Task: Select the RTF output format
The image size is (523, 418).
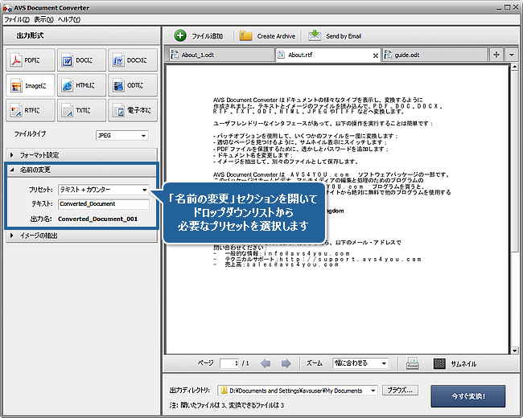Action: pos(31,110)
